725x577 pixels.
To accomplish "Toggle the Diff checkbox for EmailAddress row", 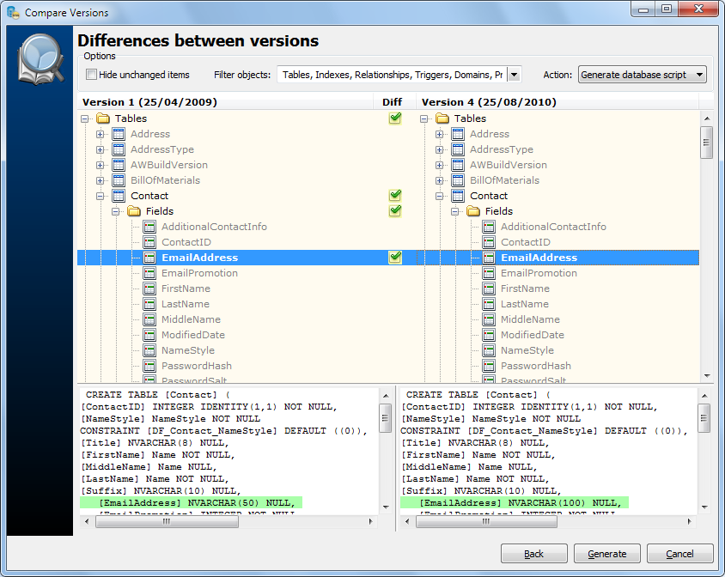I will click(x=395, y=257).
